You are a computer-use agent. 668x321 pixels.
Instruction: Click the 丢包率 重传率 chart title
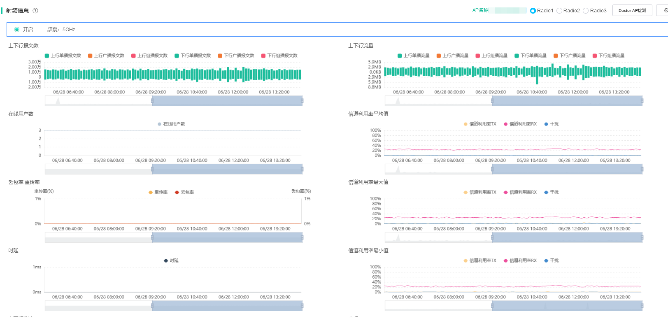[24, 182]
